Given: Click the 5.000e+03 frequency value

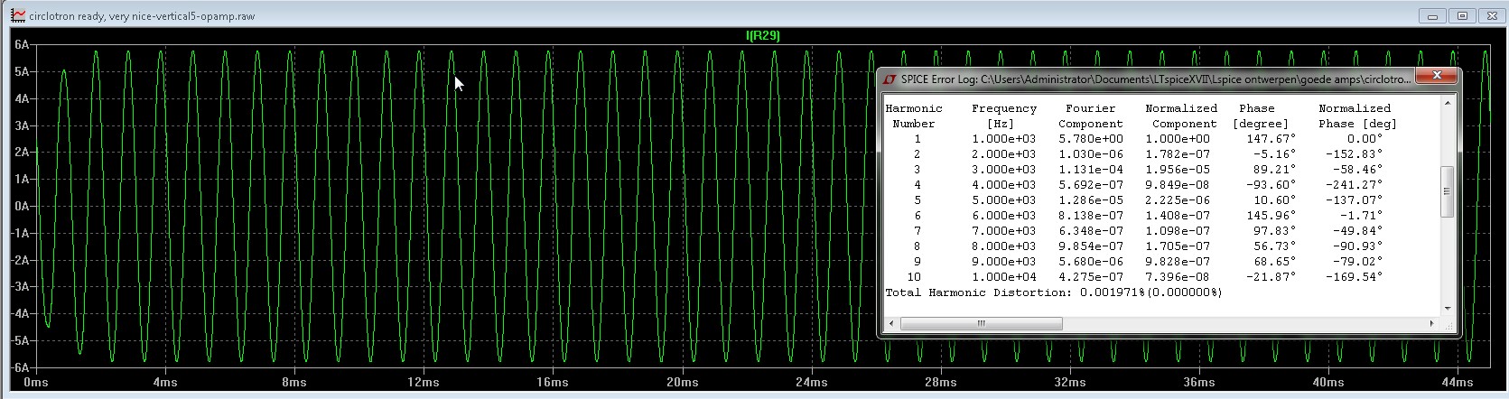Looking at the screenshot, I should click(1004, 200).
